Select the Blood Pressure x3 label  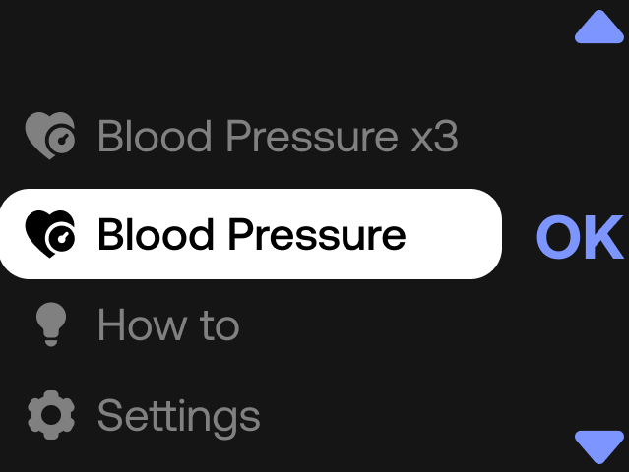click(278, 136)
